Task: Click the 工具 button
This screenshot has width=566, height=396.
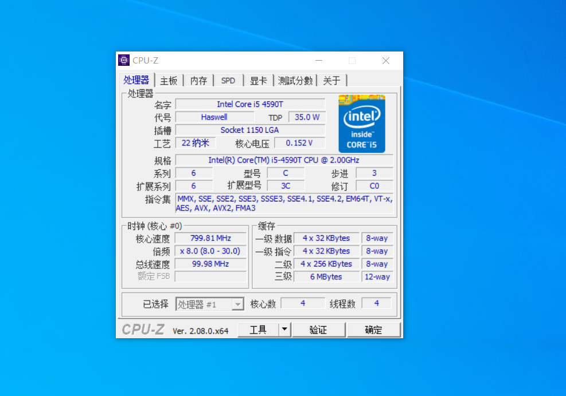Action: 258,330
